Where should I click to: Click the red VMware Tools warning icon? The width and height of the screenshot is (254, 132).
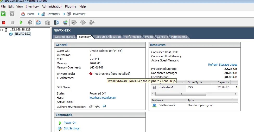pyautogui.click(x=91, y=74)
